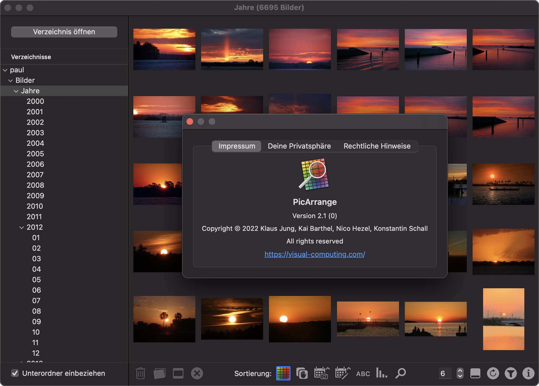The image size is (539, 386).
Task: Select month 03 under 2012
Action: (x=37, y=259)
